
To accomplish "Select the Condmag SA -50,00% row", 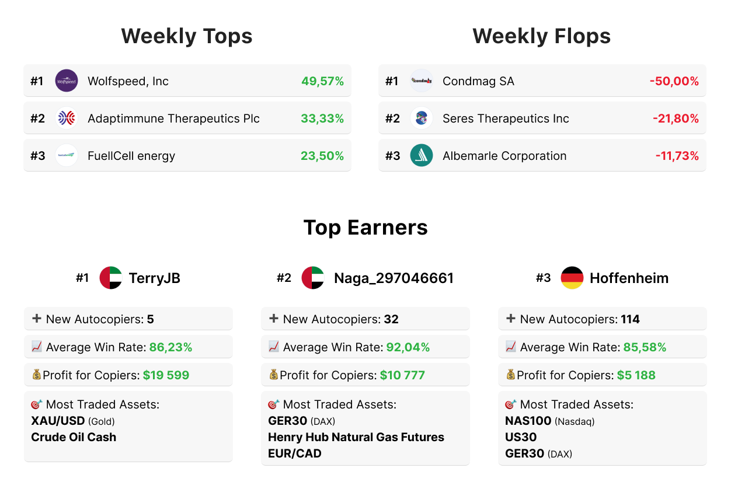I will 542,81.
